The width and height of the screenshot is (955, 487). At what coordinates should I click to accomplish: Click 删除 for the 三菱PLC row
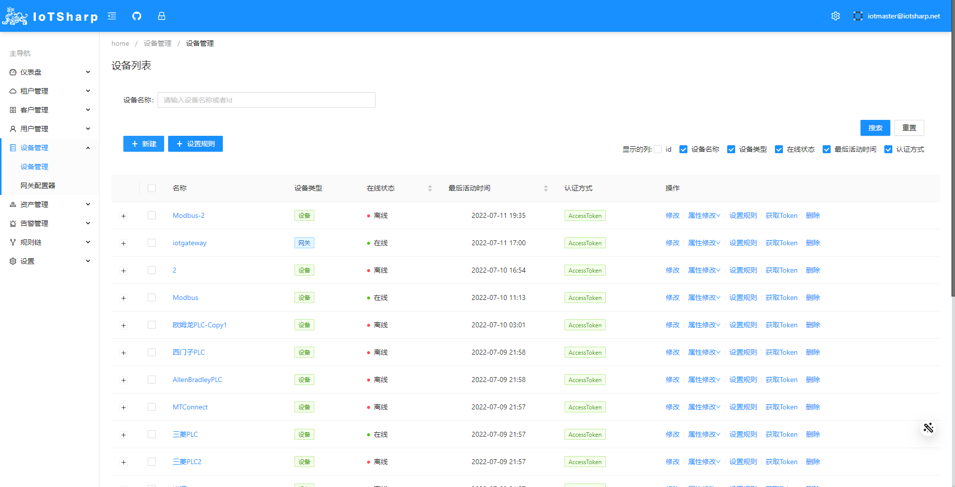(813, 434)
